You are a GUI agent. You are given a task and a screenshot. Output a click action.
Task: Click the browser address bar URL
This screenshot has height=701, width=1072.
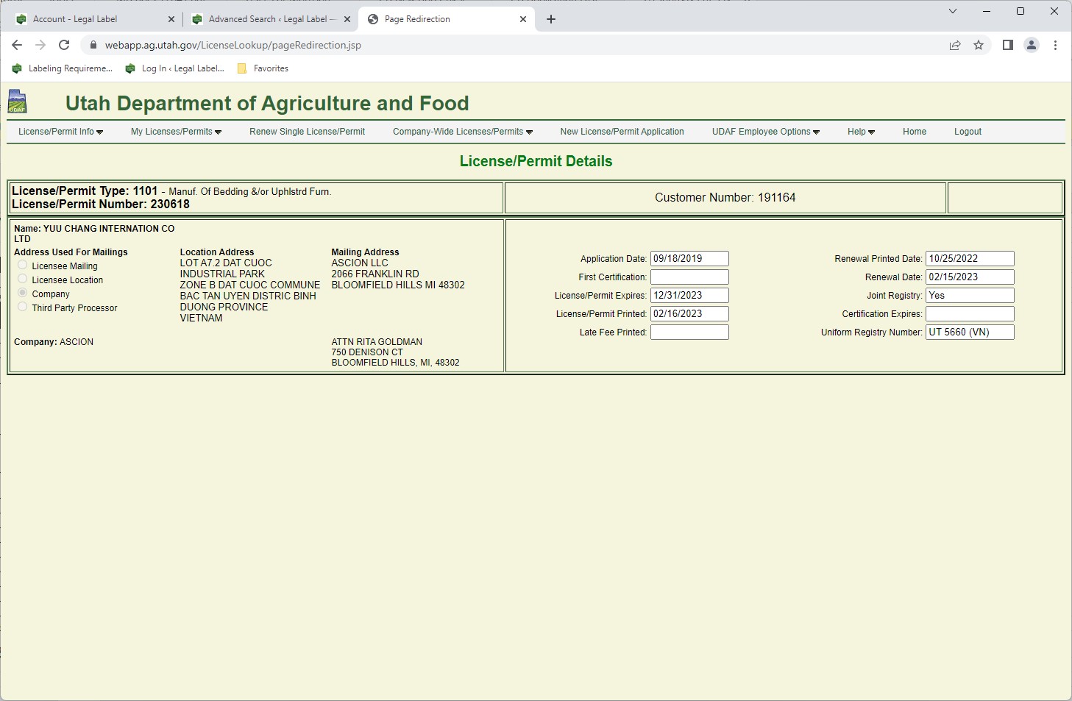pyautogui.click(x=233, y=45)
